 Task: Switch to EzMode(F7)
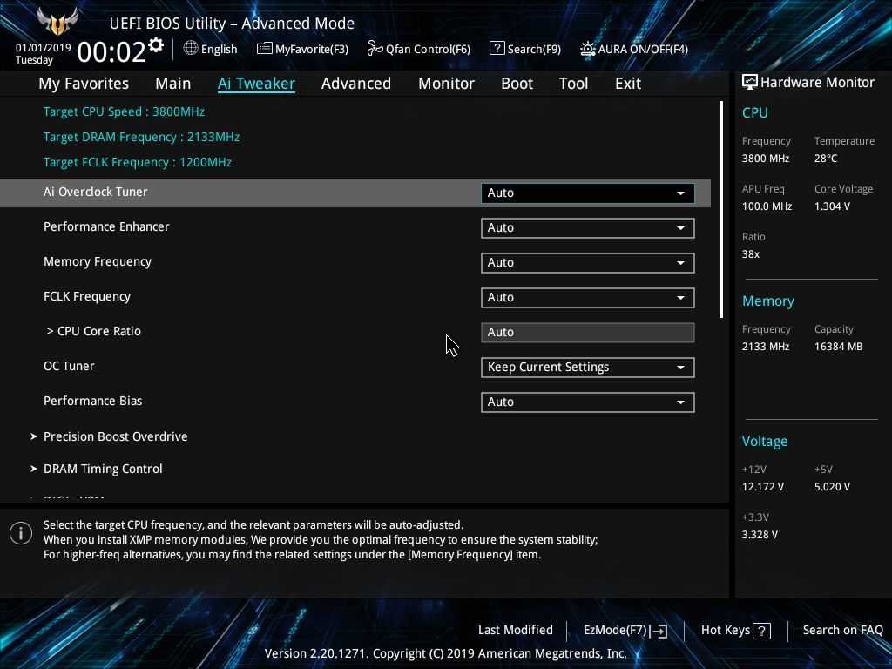pyautogui.click(x=624, y=630)
